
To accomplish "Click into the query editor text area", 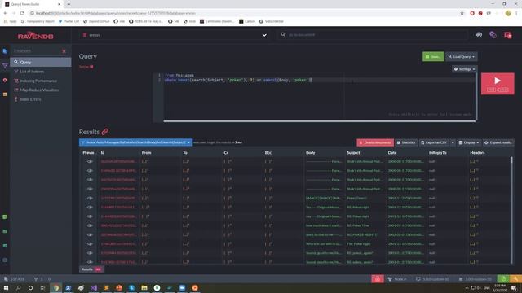I will point(319,96).
